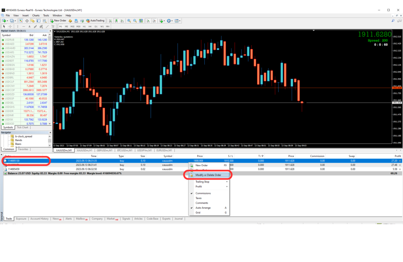
Task: Select USDCNY row in Market Watch
Action: point(25,86)
